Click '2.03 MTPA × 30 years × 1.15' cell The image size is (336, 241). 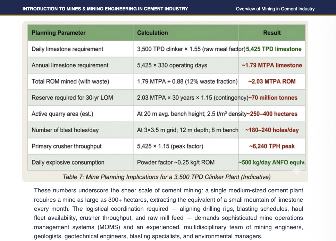point(186,98)
